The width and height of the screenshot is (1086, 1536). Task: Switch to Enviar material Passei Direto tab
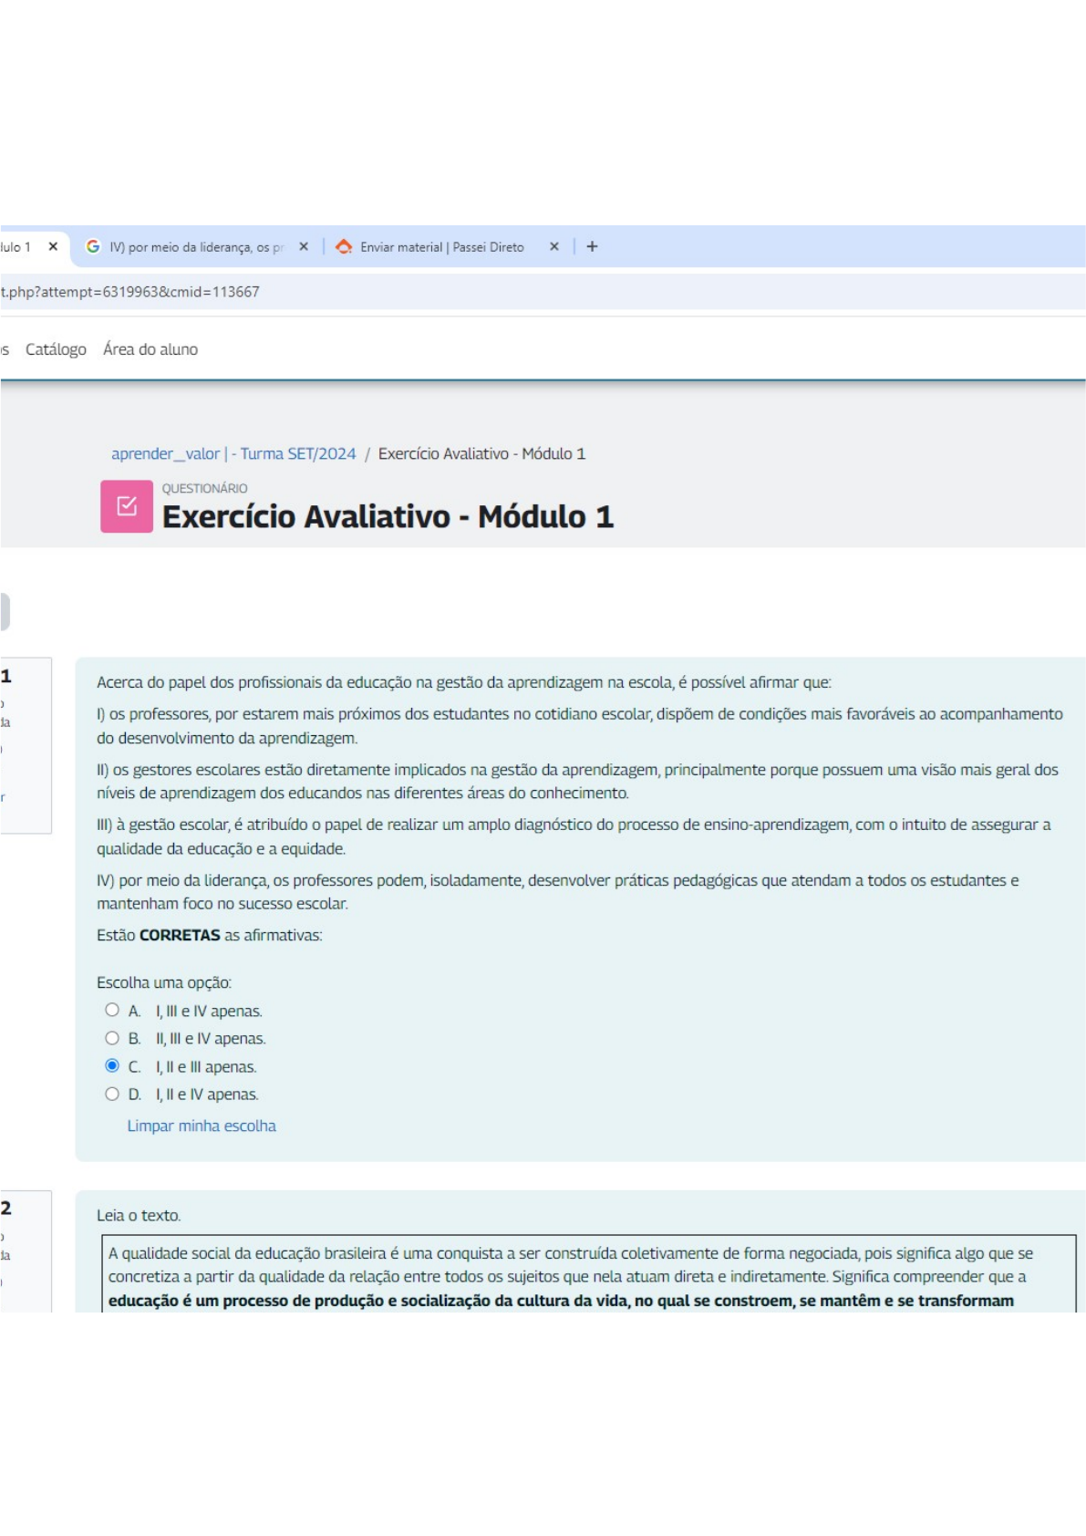tap(442, 247)
